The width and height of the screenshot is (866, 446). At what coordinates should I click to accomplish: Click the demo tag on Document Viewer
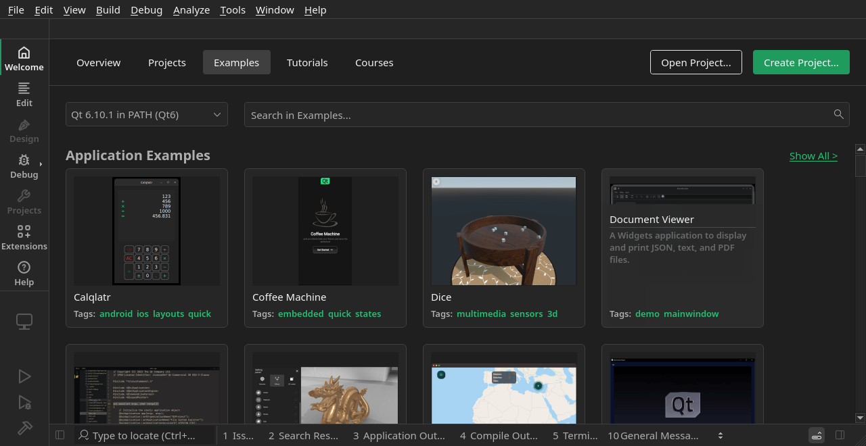coord(647,314)
